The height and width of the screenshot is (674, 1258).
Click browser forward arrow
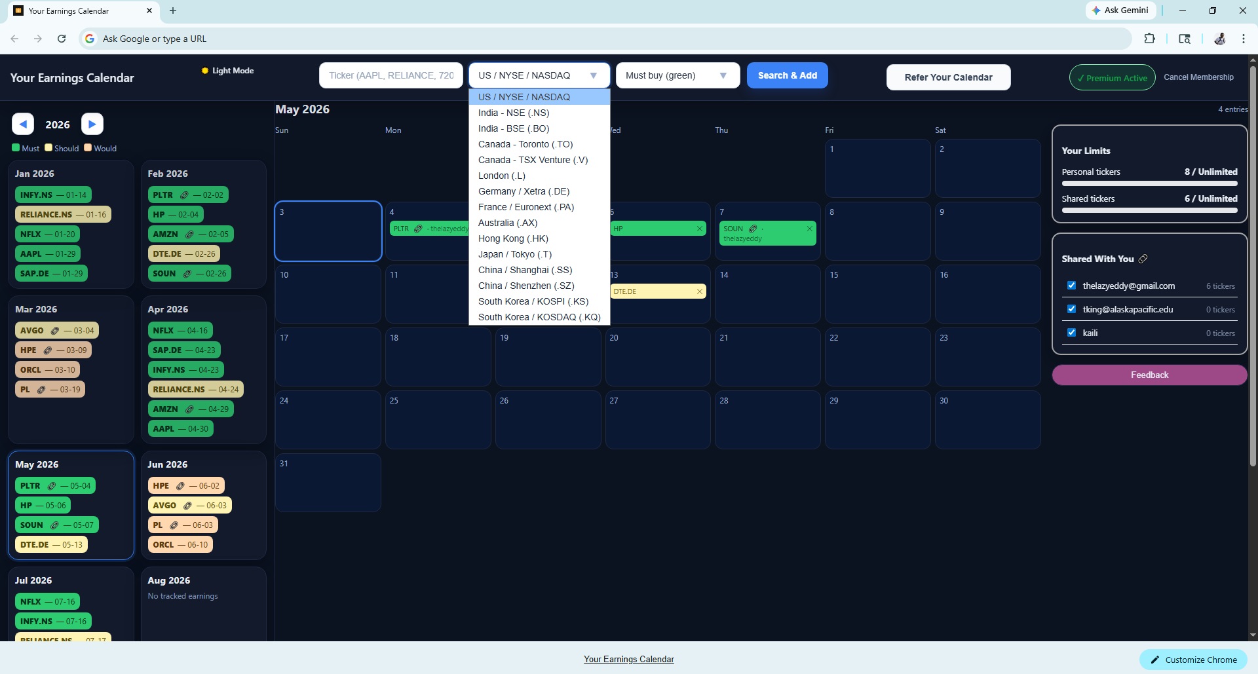(x=38, y=39)
